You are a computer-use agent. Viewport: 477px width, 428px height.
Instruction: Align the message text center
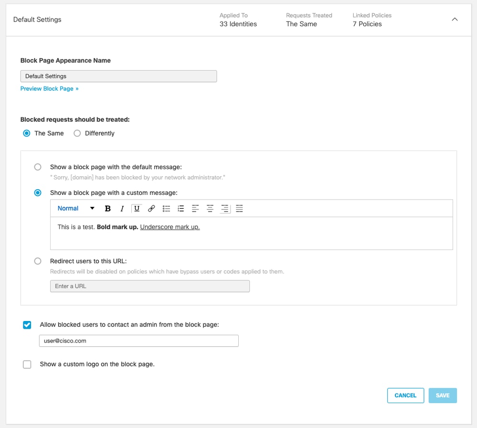(210, 208)
